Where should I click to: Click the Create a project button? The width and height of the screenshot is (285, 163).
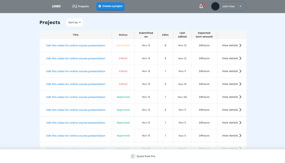110,6
